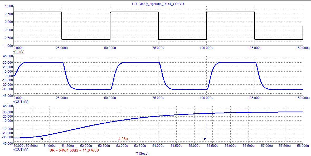Image resolution: width=311 pixels, height=156 pixels.
Task: Click the 56.000u time axis label
Action: 230,146
